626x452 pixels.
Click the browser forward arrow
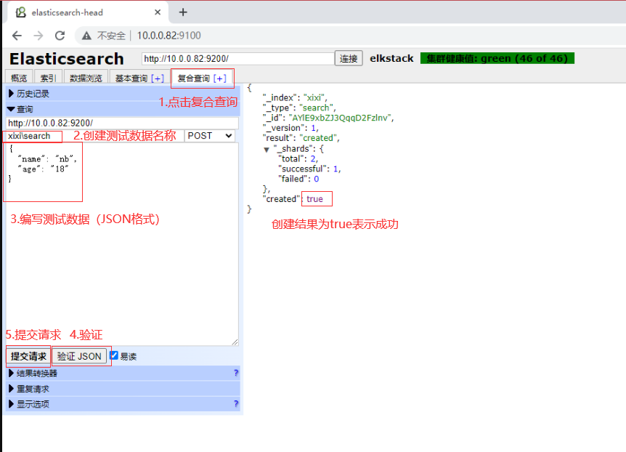tap(38, 36)
